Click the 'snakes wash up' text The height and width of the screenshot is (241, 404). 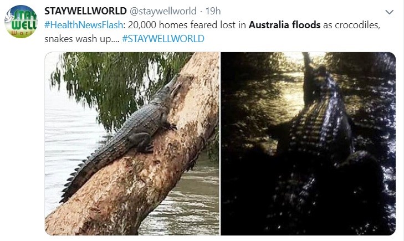(x=78, y=39)
